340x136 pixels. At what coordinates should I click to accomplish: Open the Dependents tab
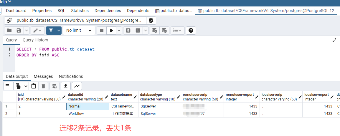(x=138, y=11)
